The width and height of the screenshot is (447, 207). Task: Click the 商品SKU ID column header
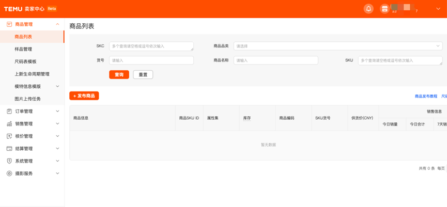point(189,118)
